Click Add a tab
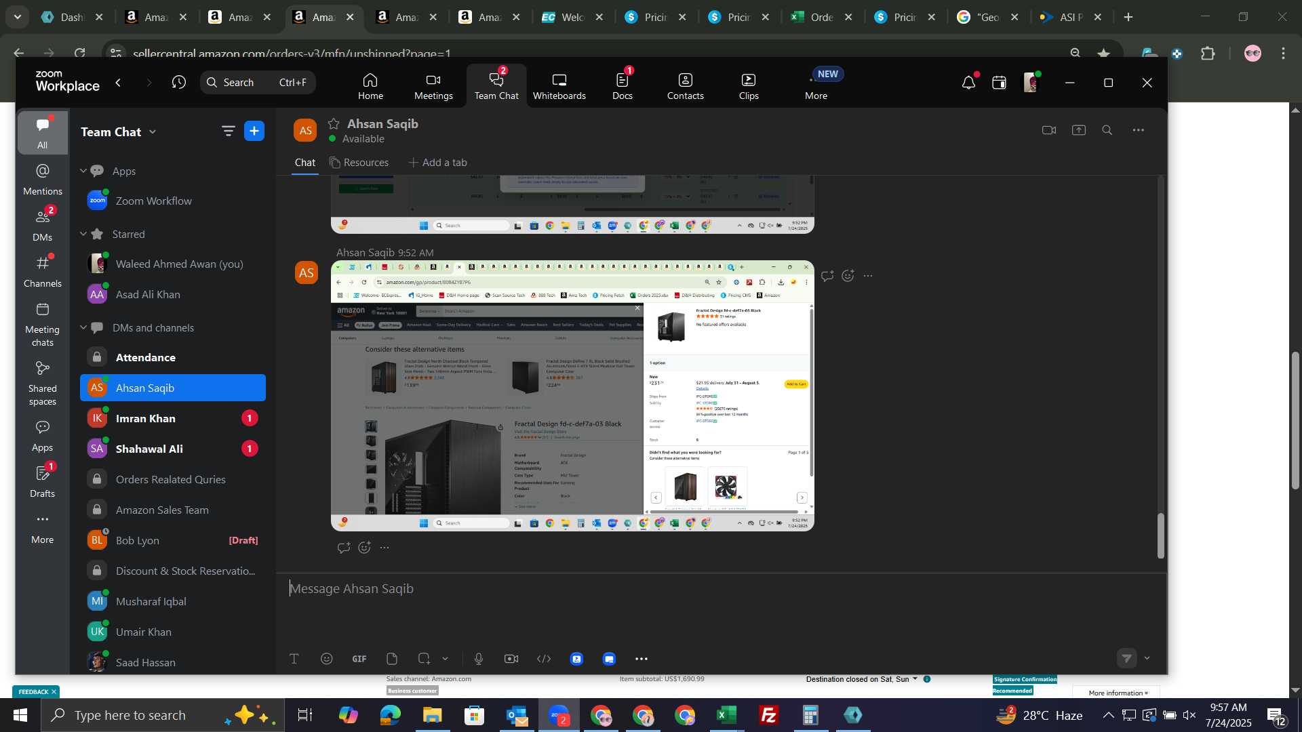Image resolution: width=1302 pixels, height=732 pixels. 437,162
